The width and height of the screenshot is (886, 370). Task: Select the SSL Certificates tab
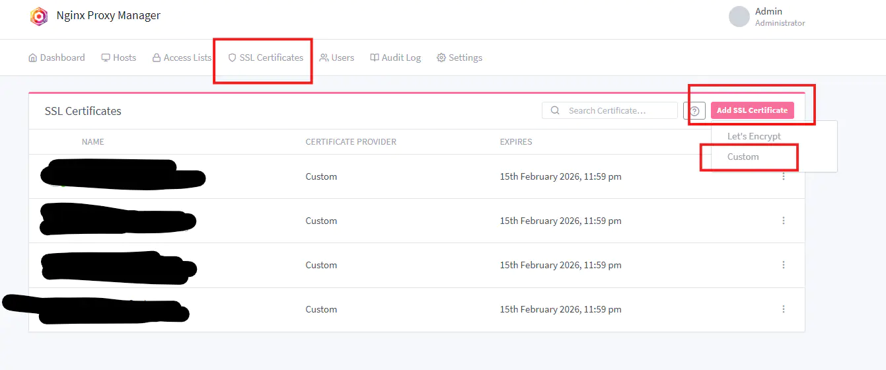pos(266,57)
